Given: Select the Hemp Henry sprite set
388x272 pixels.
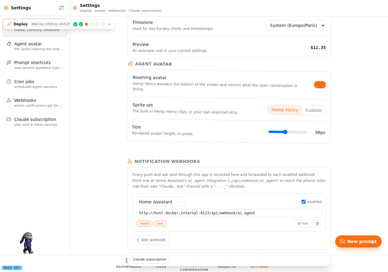Looking at the screenshot, I should pyautogui.click(x=285, y=110).
